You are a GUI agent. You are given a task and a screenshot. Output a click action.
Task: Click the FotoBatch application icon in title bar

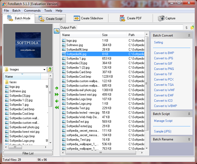click(x=4, y=4)
